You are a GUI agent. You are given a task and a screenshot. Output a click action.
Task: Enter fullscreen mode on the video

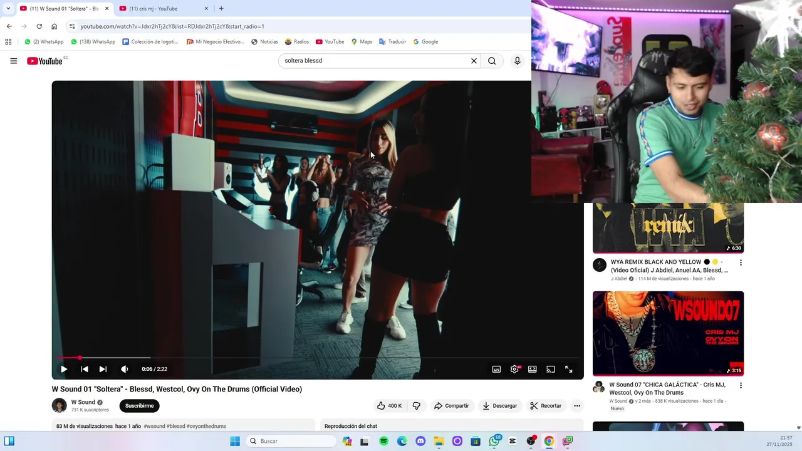click(x=569, y=369)
